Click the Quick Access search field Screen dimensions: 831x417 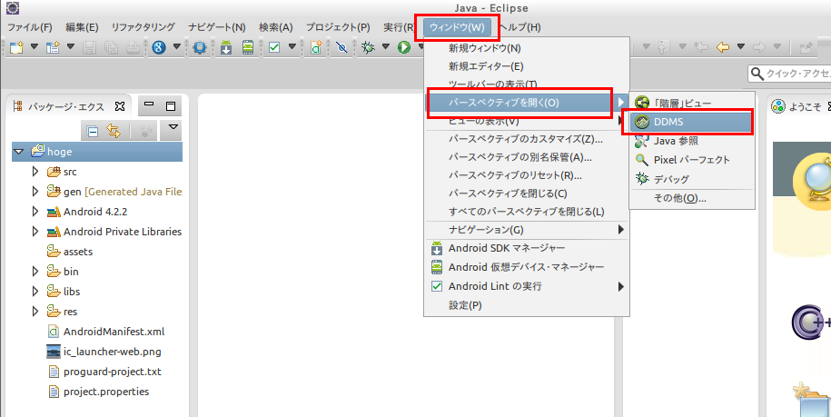(789, 74)
